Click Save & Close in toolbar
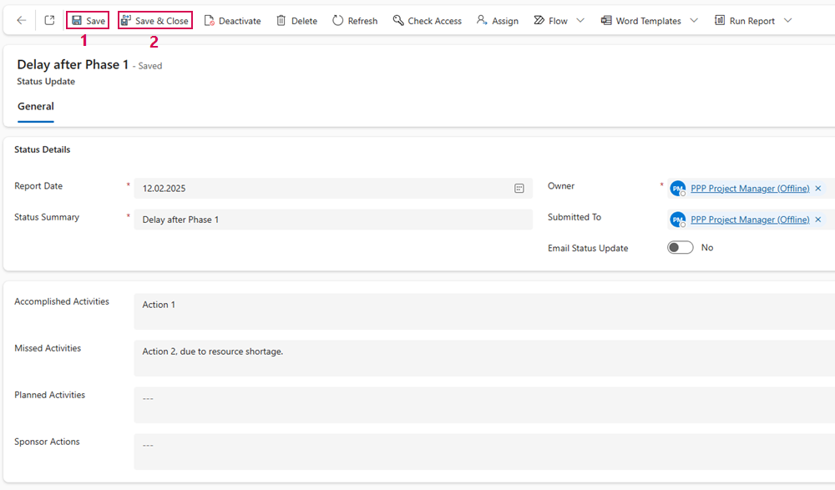Image resolution: width=835 pixels, height=490 pixels. [155, 21]
